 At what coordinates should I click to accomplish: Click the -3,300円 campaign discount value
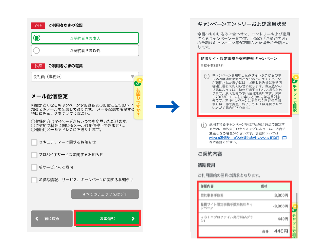coord(280,206)
